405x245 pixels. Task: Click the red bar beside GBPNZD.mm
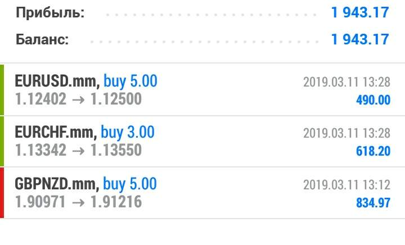[2, 192]
